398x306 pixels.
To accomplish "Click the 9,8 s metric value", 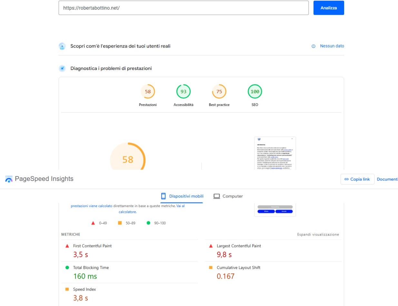I will (x=224, y=254).
